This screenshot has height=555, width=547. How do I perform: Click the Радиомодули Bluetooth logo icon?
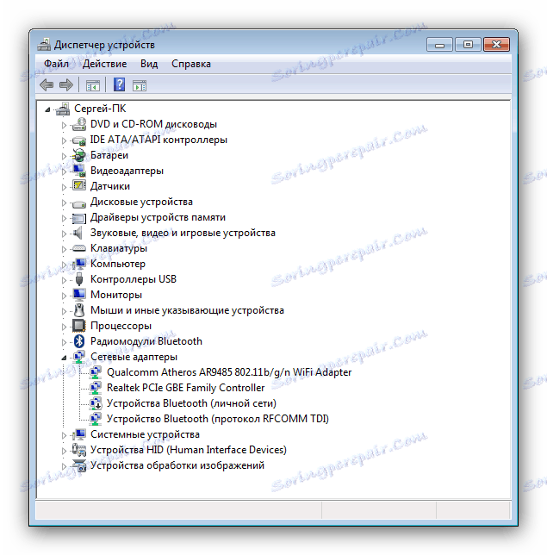79,341
